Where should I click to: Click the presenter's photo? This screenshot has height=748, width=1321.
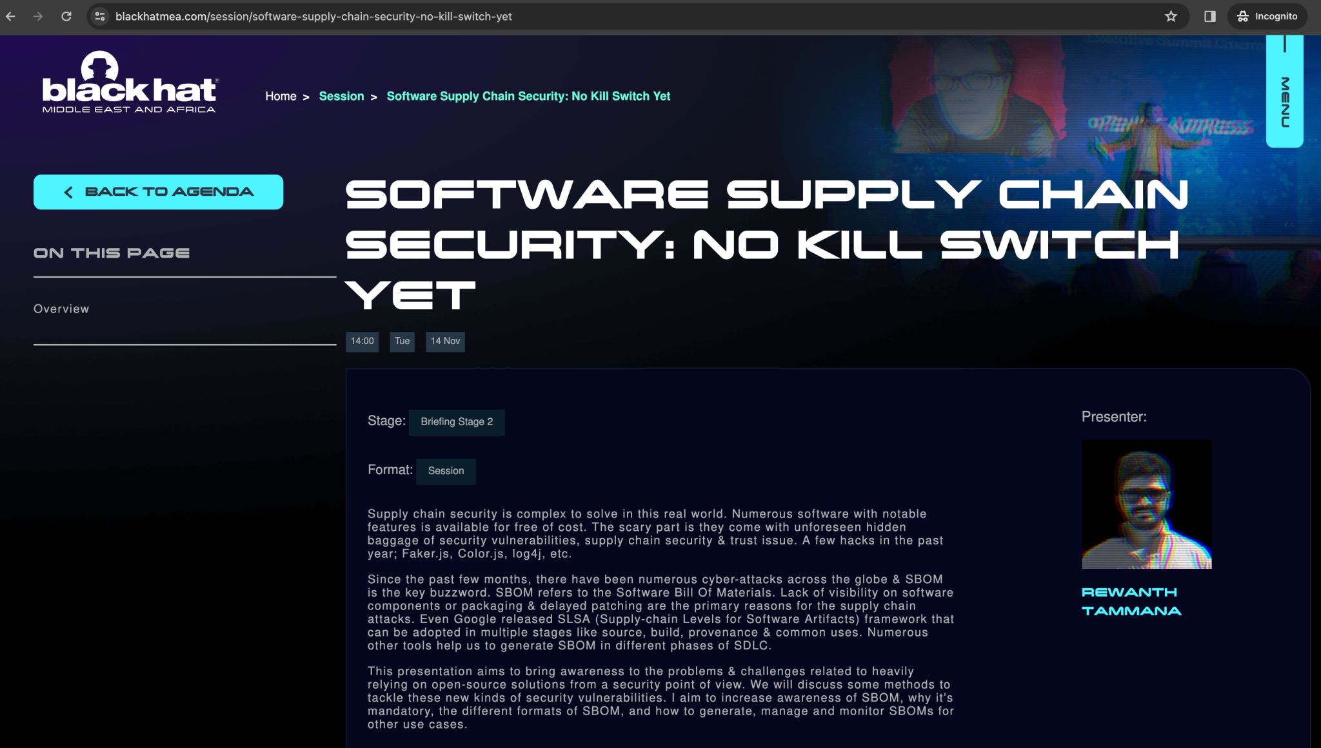point(1146,503)
